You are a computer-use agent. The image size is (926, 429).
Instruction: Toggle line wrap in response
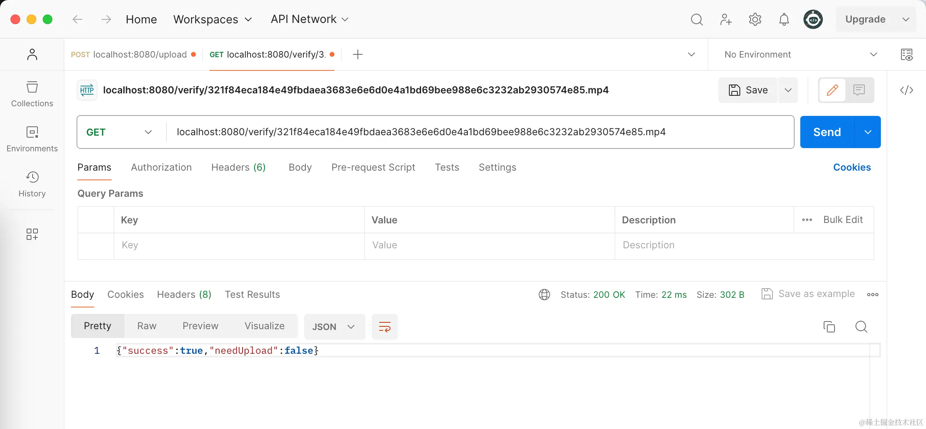coord(385,326)
